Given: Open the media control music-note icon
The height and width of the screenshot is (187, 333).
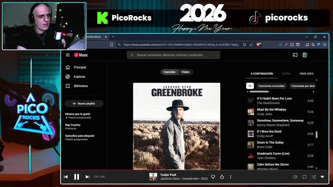Looking at the screenshot, I should pos(307,45).
